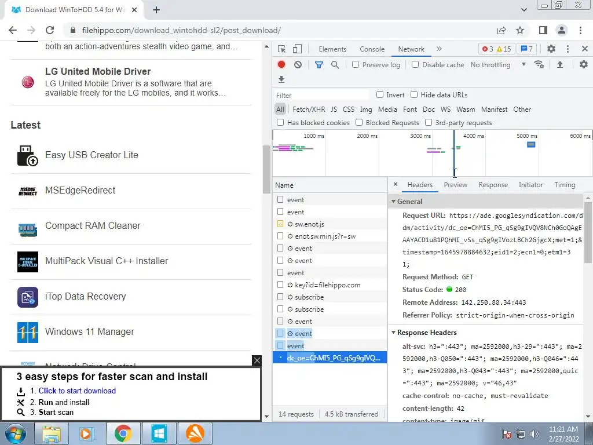Check Hide data URLs checkbox
Image resolution: width=593 pixels, height=445 pixels.
[414, 94]
